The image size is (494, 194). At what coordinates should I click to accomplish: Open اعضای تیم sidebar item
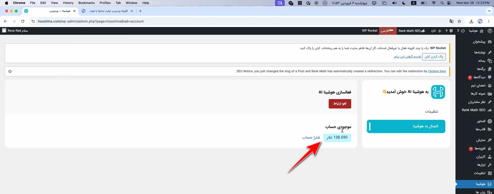(481, 85)
